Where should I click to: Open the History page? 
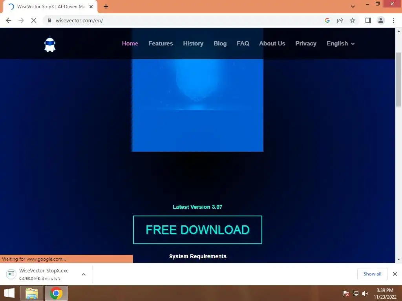click(x=193, y=44)
